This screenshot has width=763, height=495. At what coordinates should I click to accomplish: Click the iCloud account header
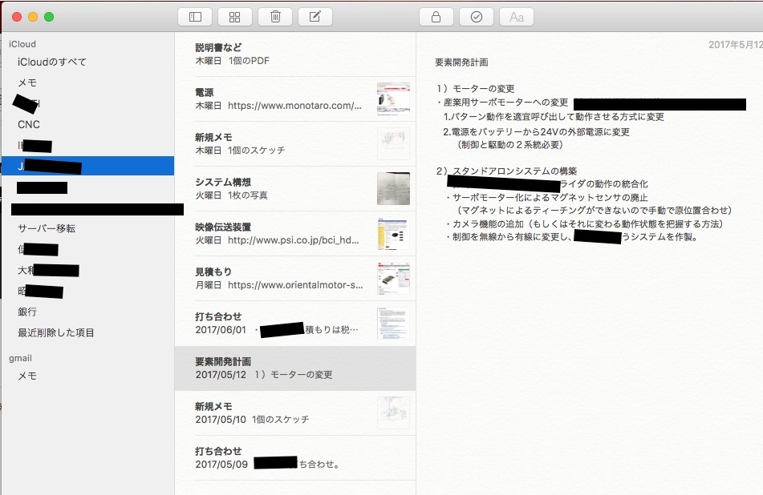tap(22, 44)
